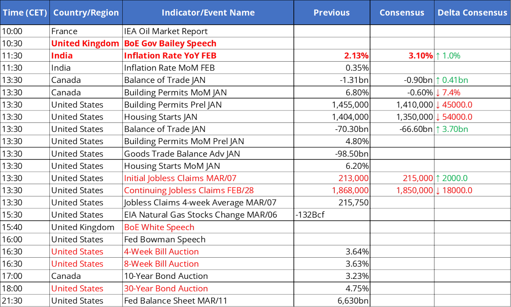
Task: Select Building Permits MoM Prel JAN cell
Action: coord(208,142)
